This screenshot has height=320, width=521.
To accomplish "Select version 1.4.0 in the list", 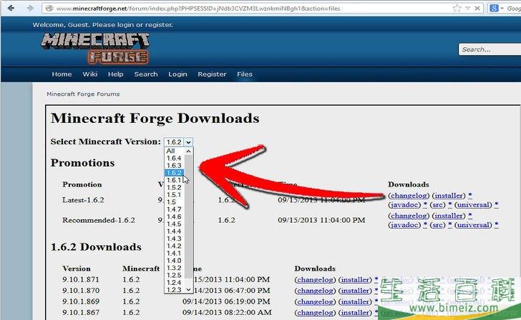I will pos(175,261).
